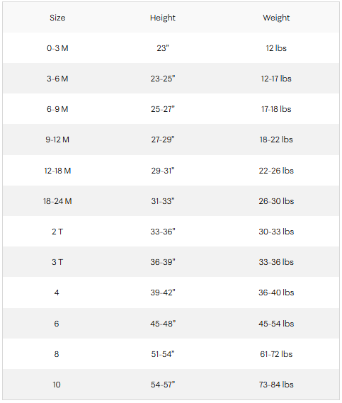Select the 0-3 M size cell
The width and height of the screenshot is (342, 403).
(57, 48)
